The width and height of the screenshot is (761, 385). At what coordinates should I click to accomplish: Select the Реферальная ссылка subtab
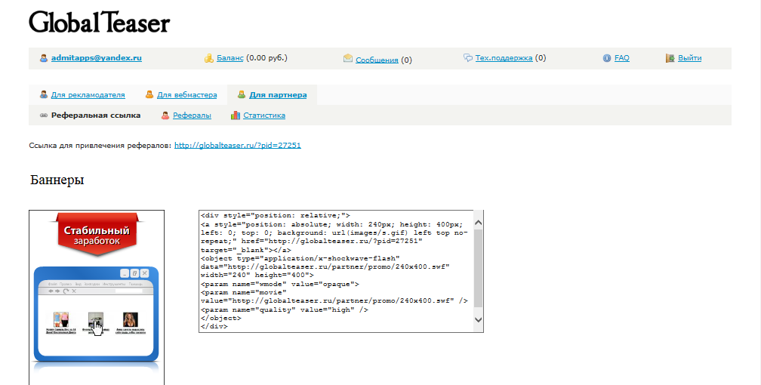pyautogui.click(x=96, y=115)
